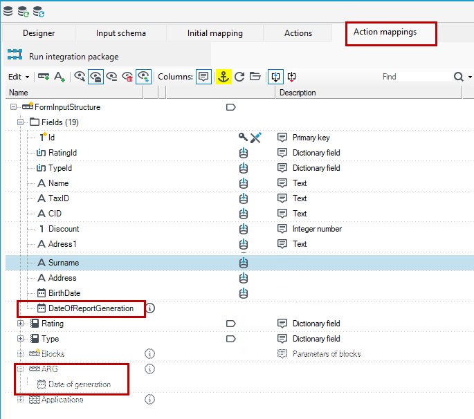Click the Run integration package icon

15,55
